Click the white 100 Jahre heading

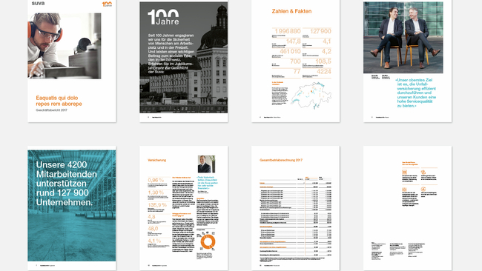[163, 17]
